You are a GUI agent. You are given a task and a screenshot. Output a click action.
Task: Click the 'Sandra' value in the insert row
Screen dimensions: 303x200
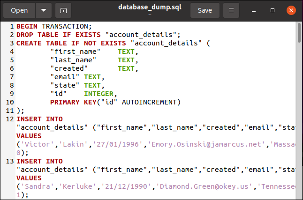tap(36, 186)
